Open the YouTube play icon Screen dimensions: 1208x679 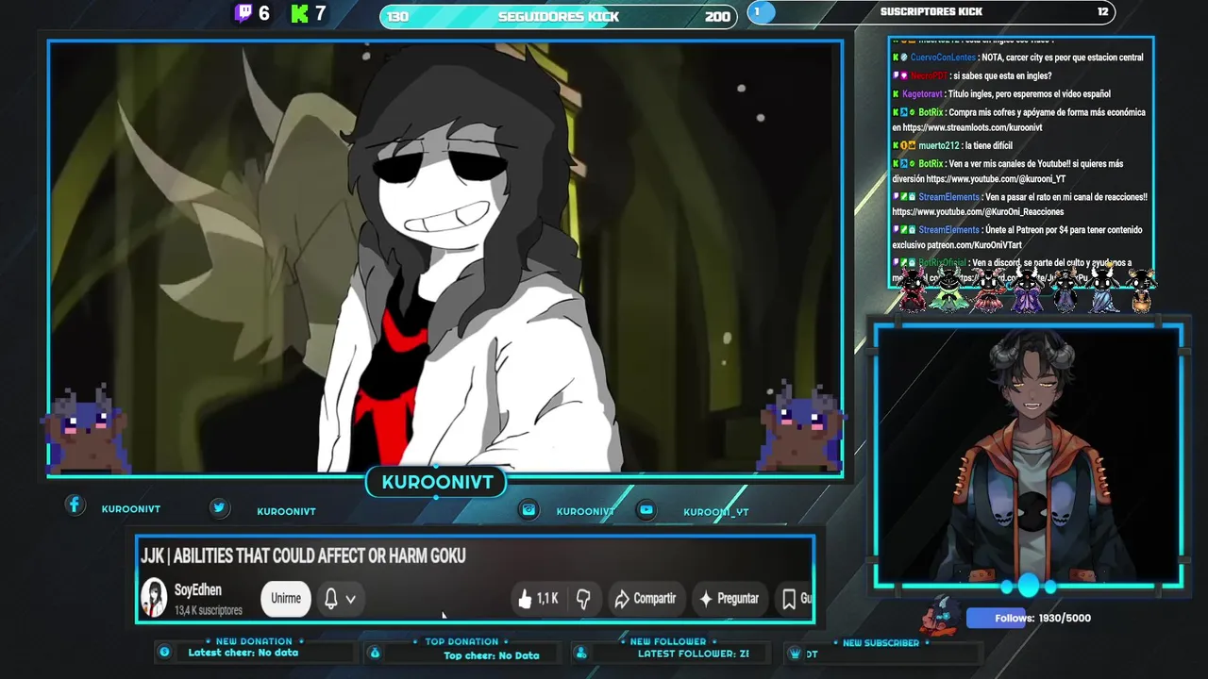click(x=646, y=509)
